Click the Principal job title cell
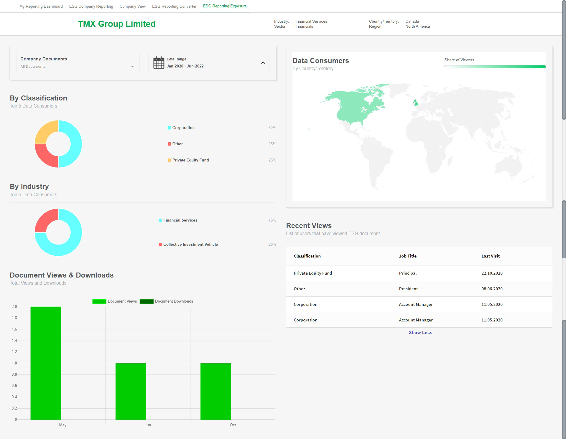 pos(408,273)
